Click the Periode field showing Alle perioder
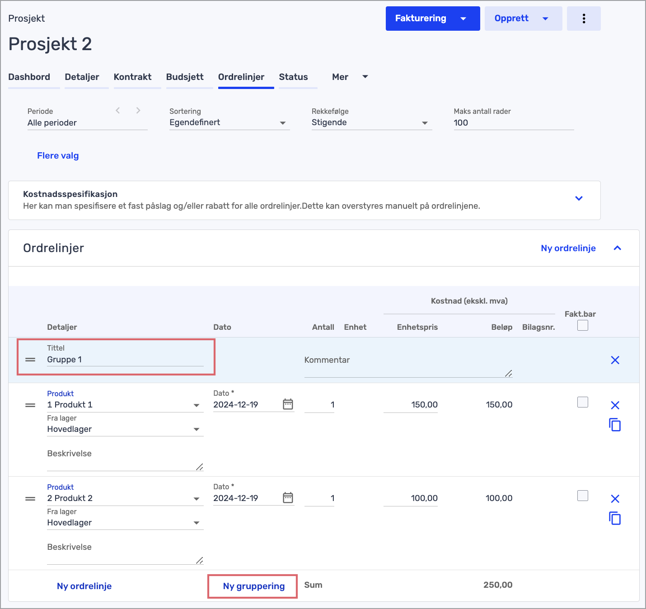 pyautogui.click(x=88, y=123)
